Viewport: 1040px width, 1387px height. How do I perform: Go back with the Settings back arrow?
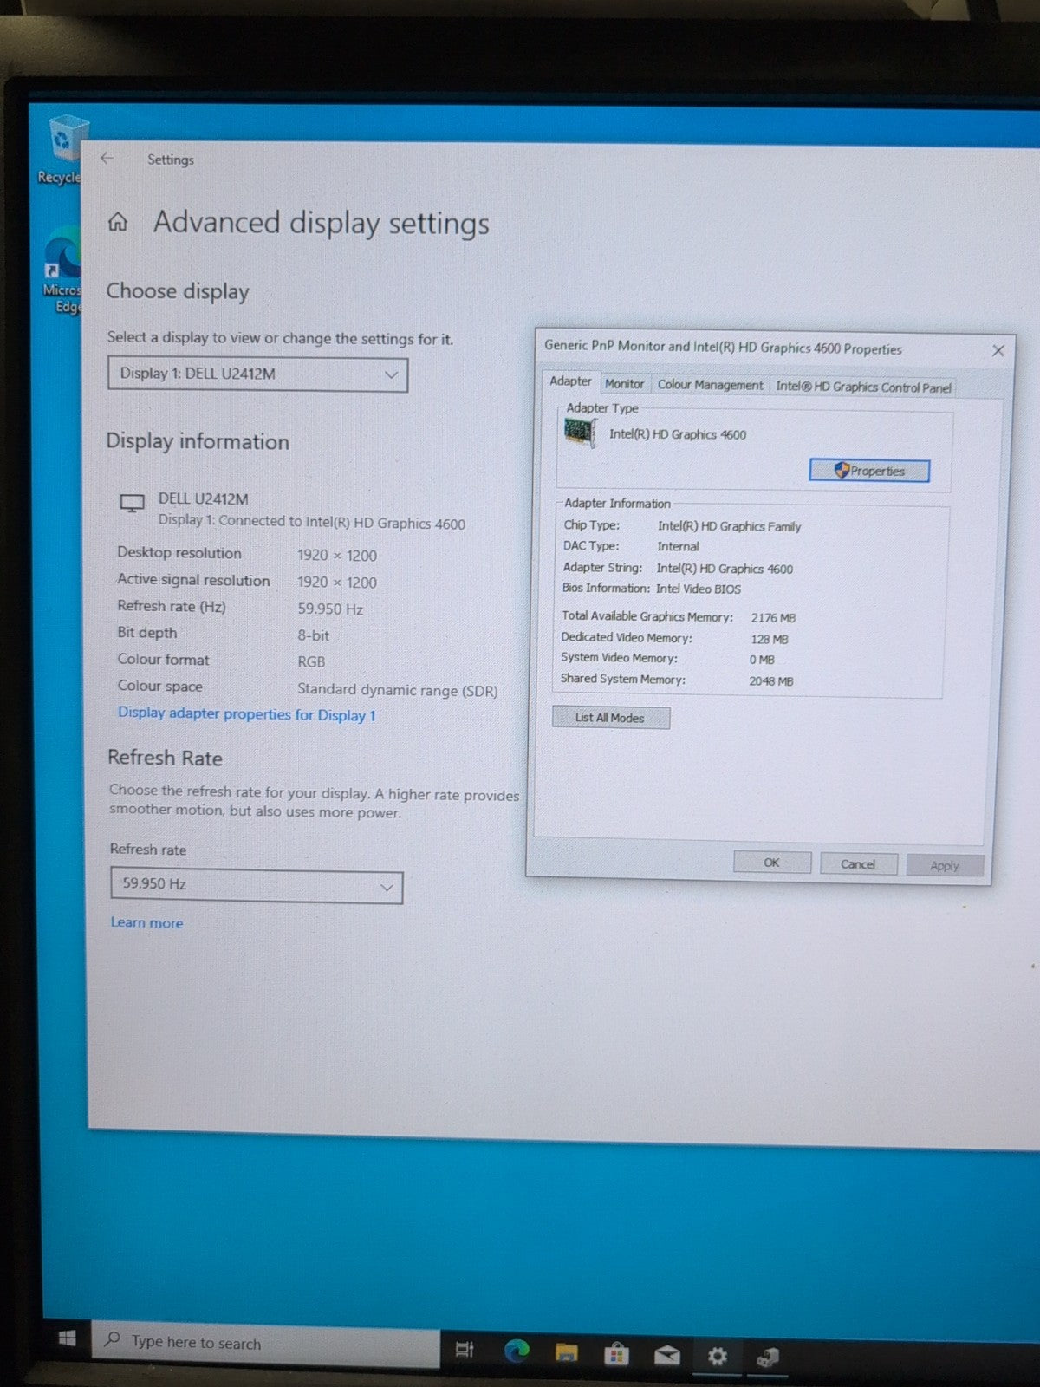tap(107, 158)
